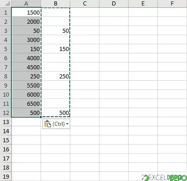Select row 13 header

[x=5, y=122]
